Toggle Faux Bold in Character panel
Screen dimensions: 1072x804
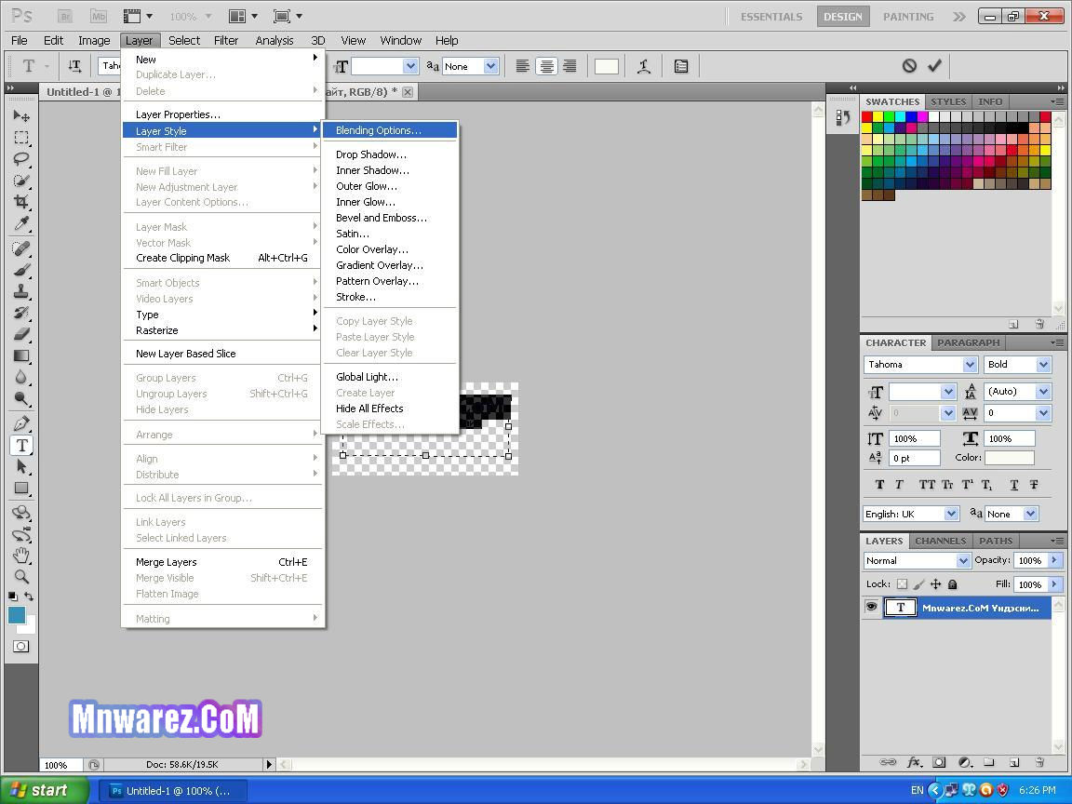point(880,484)
